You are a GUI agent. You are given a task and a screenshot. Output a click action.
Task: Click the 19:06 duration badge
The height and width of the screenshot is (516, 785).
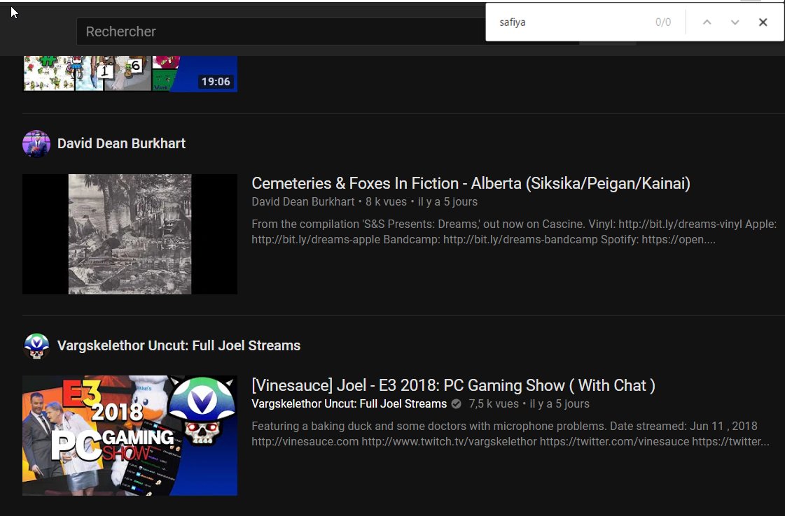[216, 82]
